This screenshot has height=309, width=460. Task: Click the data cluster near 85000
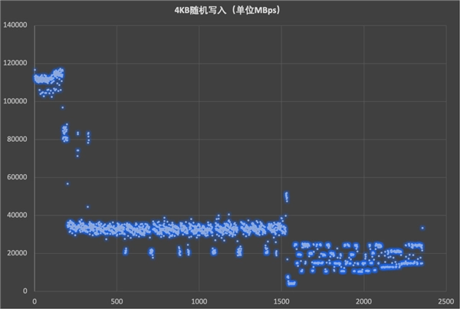tap(65, 133)
